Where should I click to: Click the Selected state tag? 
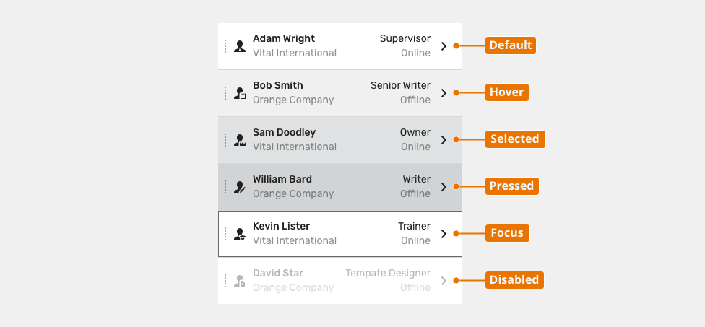[x=515, y=139]
